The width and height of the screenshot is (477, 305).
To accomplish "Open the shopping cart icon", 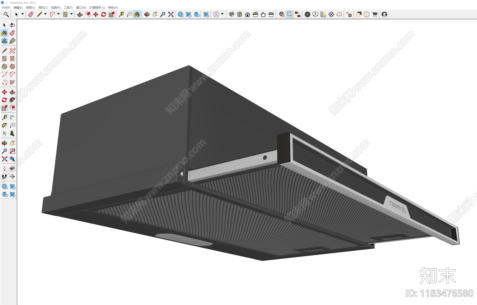I will coord(375,14).
